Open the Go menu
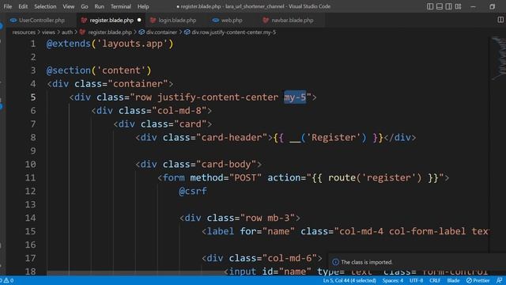 click(x=85, y=6)
